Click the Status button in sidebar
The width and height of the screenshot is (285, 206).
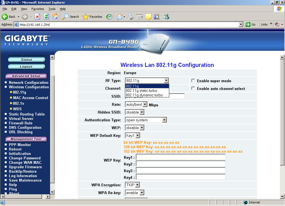(x=26, y=60)
